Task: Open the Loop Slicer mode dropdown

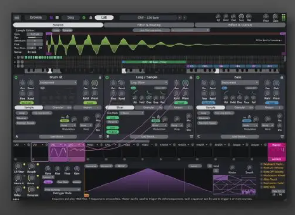Action: coord(149,82)
